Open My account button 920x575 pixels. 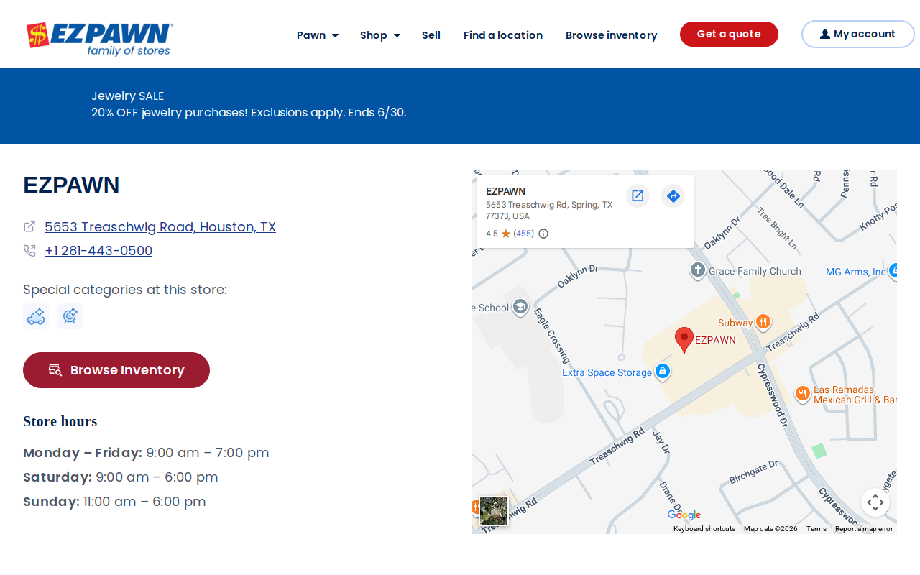pos(858,34)
